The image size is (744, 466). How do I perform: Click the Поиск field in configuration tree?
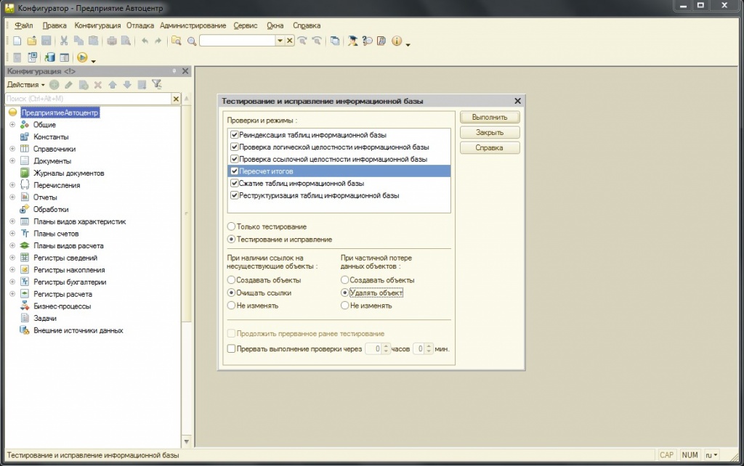tap(88, 99)
